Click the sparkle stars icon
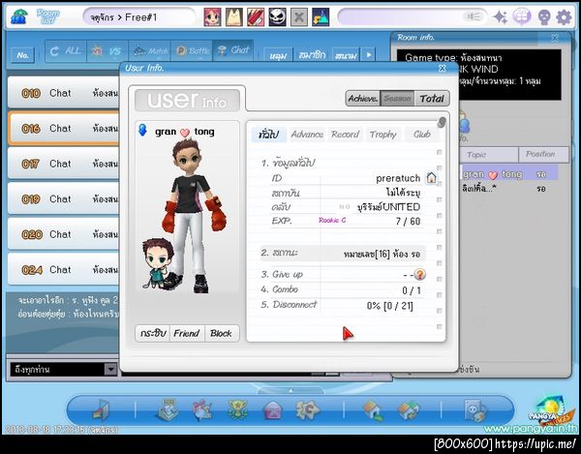This screenshot has width=581, height=454. coord(501,17)
